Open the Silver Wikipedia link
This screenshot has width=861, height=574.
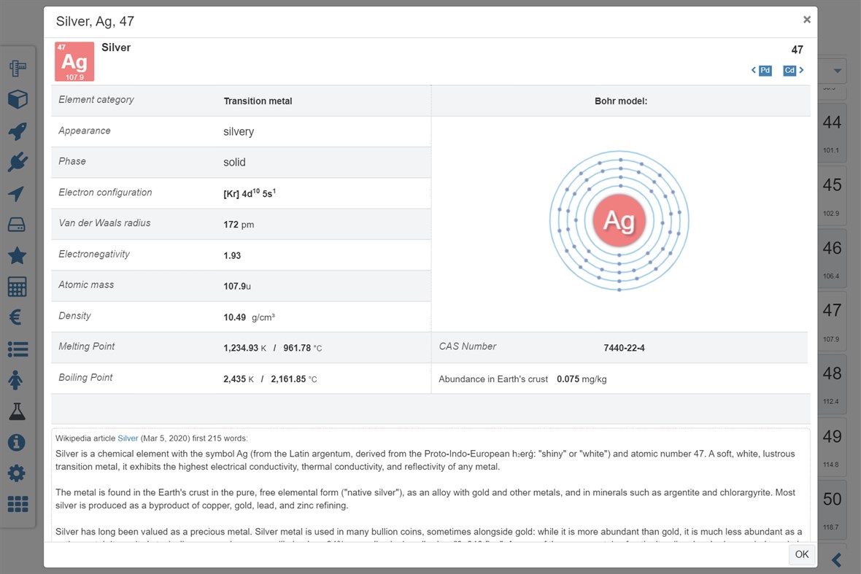click(128, 438)
